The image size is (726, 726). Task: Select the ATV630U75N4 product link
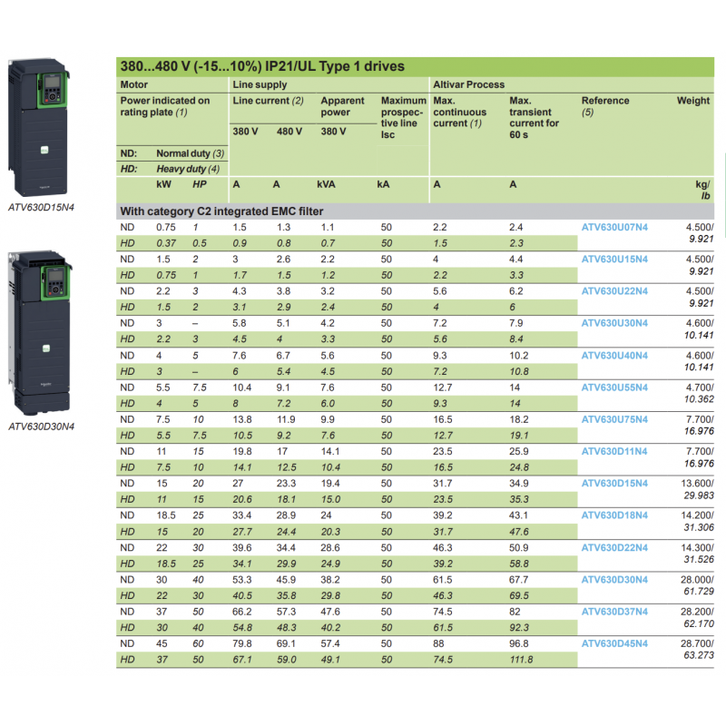point(614,419)
